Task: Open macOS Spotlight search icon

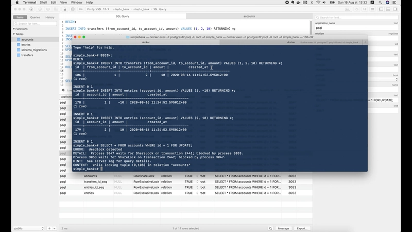Action: point(381,3)
